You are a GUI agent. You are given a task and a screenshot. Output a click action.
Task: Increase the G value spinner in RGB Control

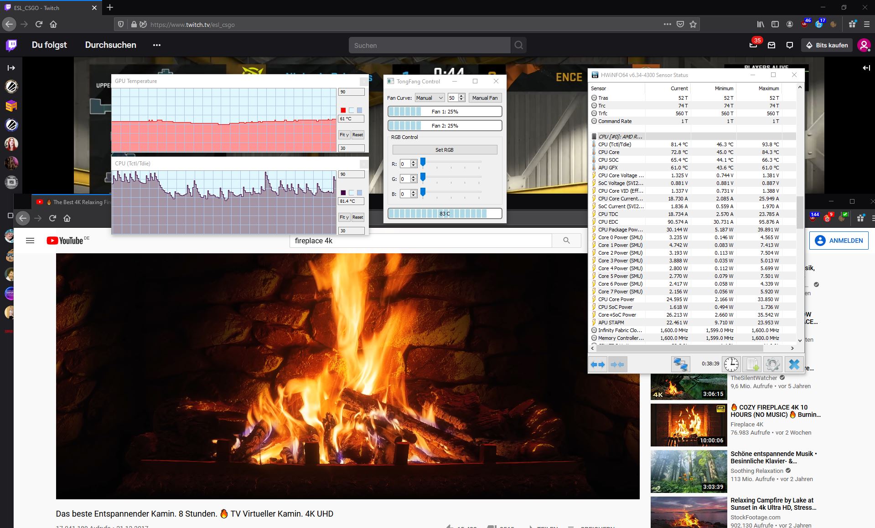point(414,177)
